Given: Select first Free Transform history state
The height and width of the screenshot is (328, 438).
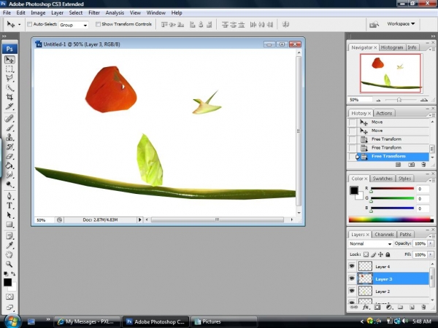Looking at the screenshot, I should point(388,139).
